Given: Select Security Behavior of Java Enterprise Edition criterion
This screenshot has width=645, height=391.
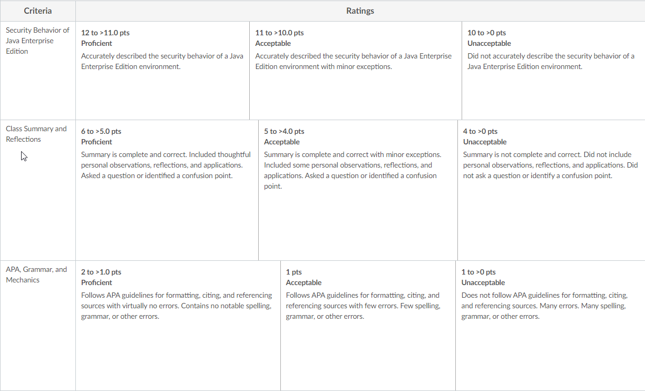Looking at the screenshot, I should pyautogui.click(x=38, y=41).
